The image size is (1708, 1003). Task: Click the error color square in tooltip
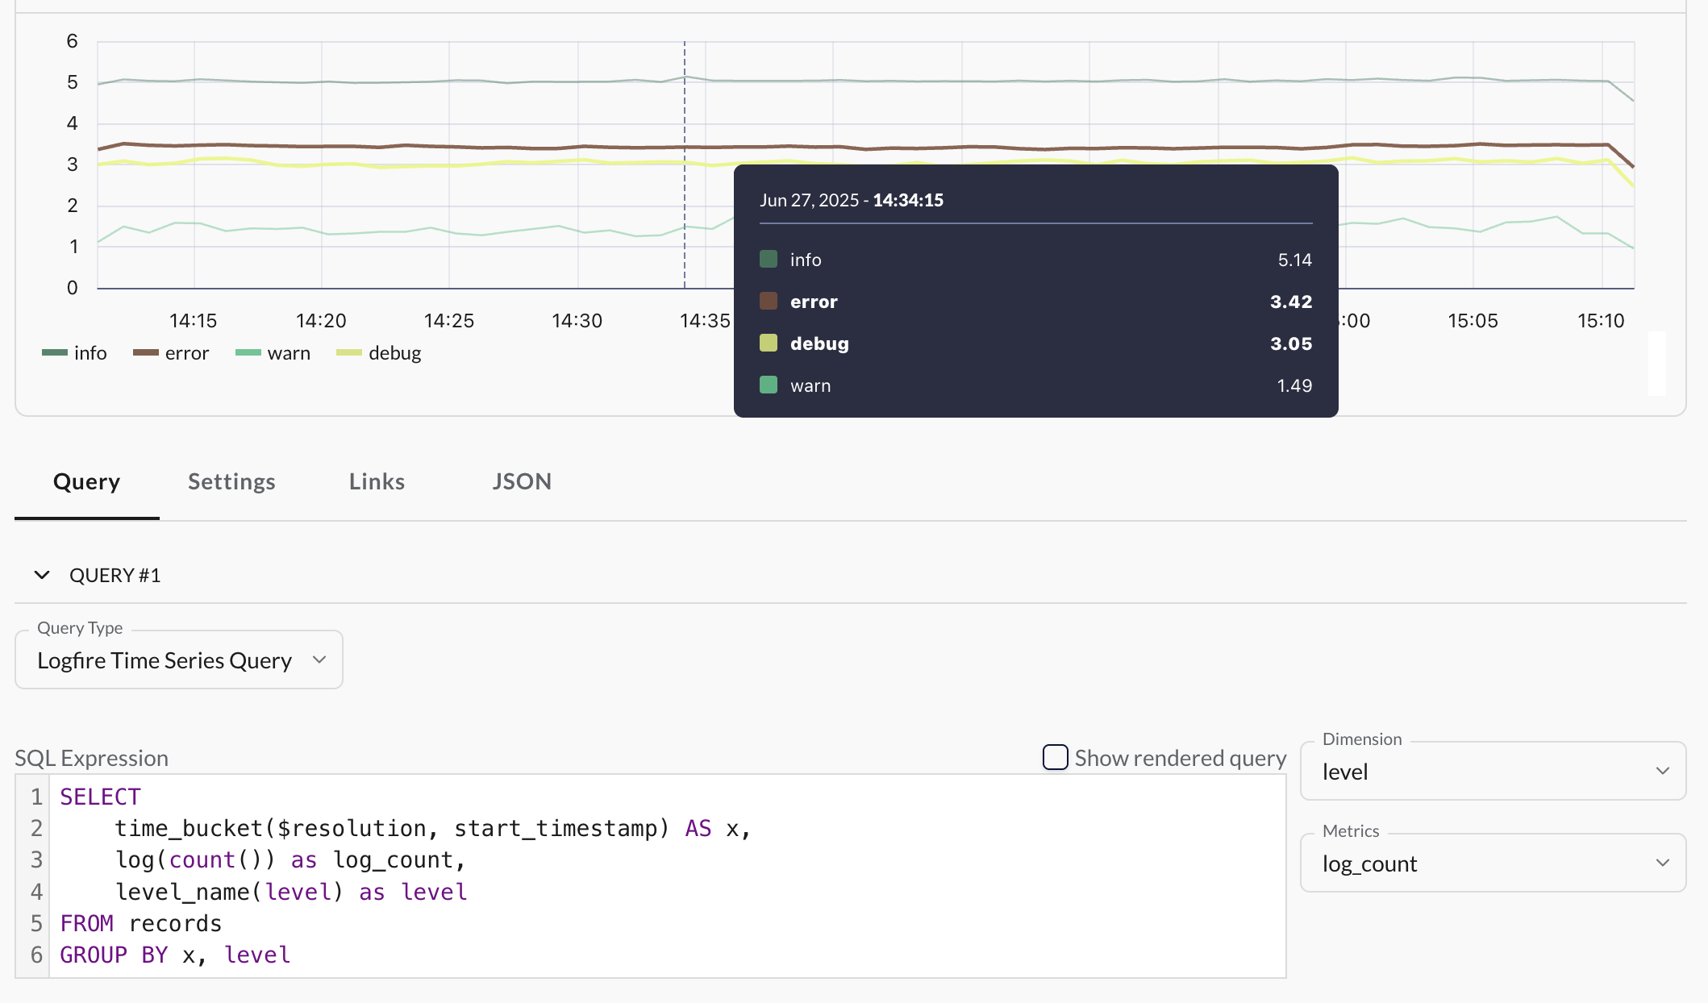coord(767,301)
